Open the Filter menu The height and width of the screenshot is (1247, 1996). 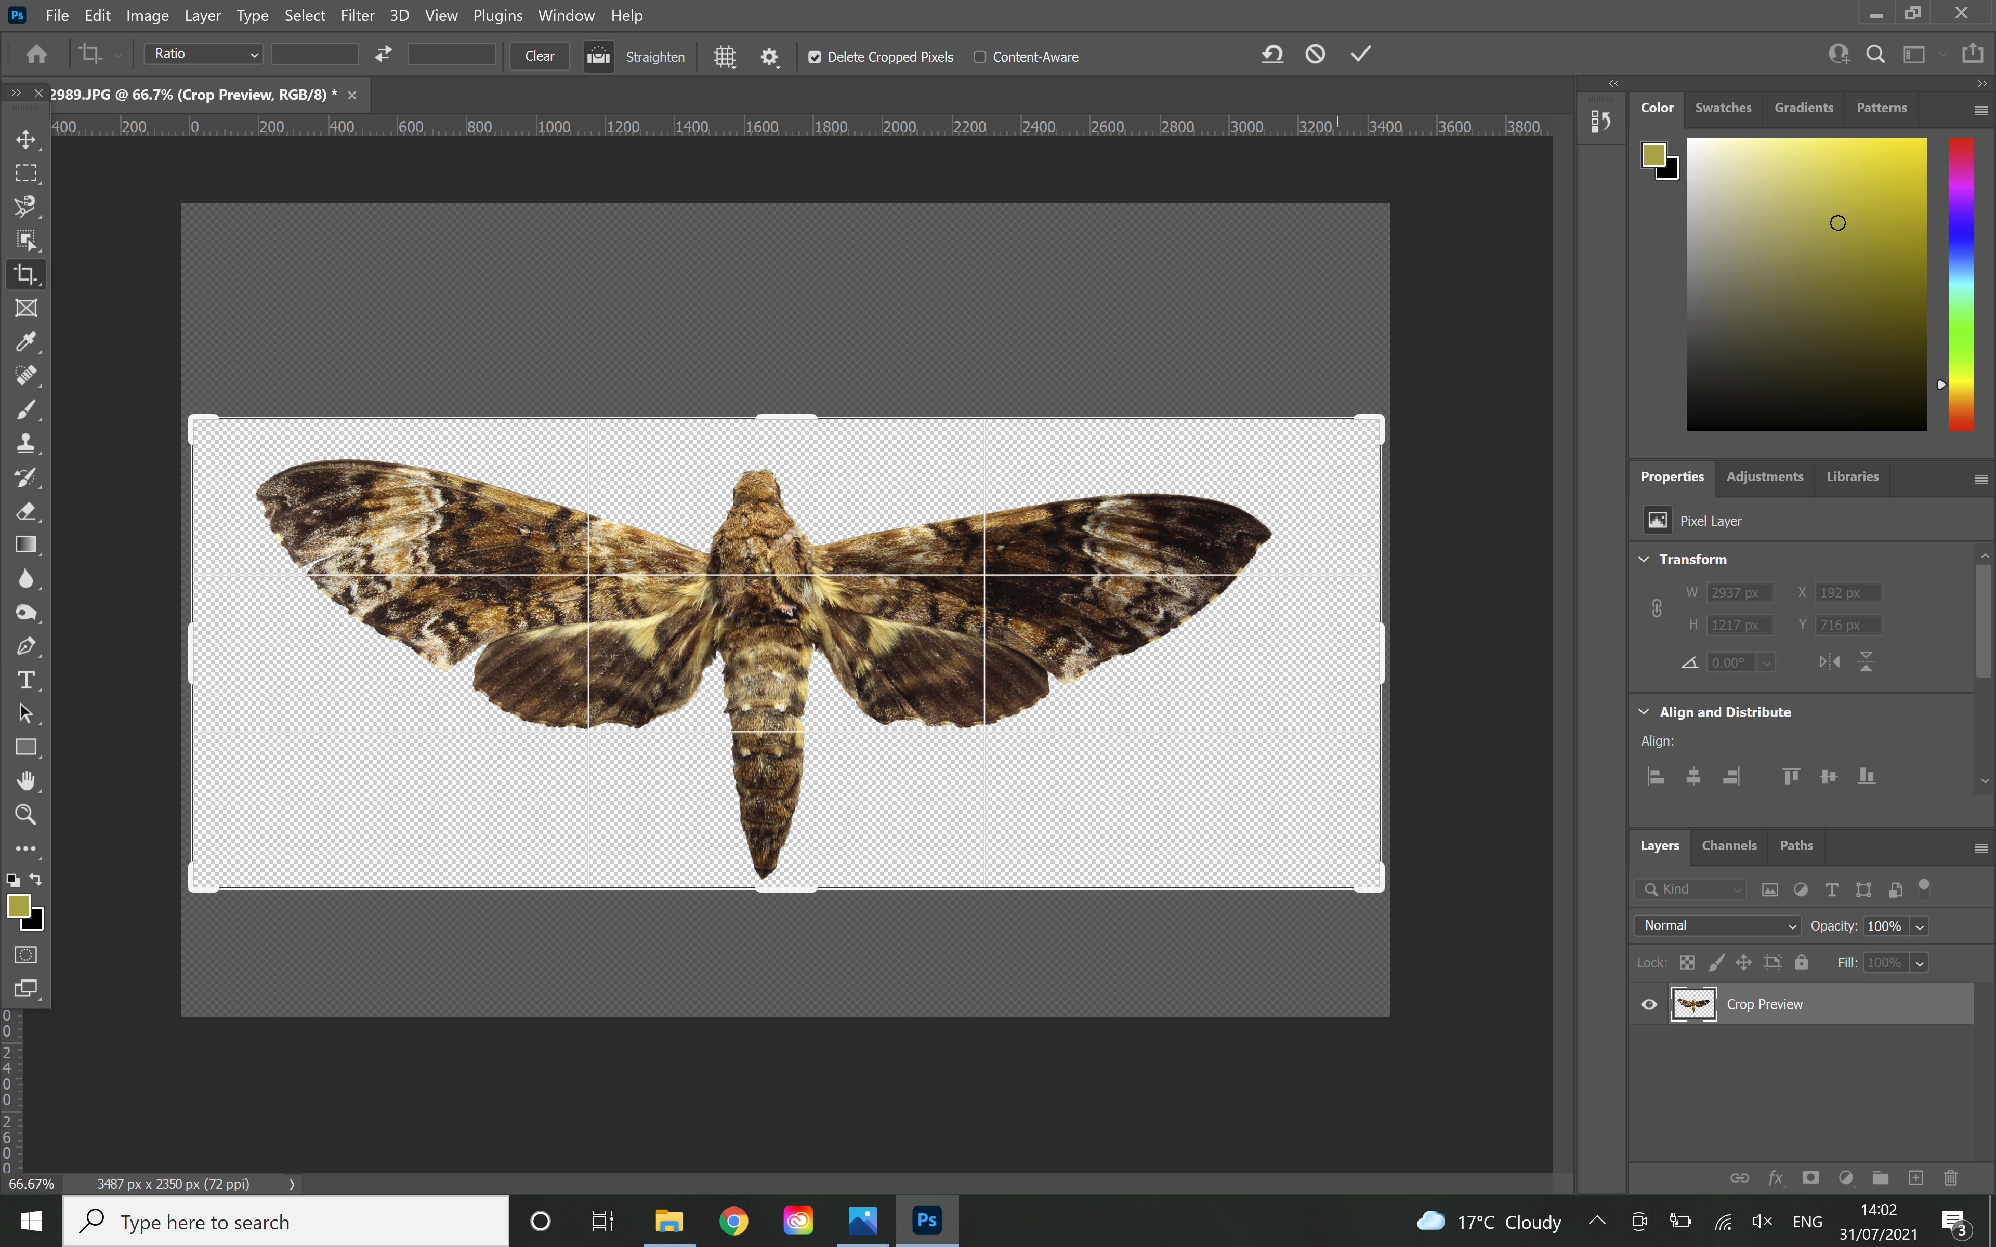357,15
